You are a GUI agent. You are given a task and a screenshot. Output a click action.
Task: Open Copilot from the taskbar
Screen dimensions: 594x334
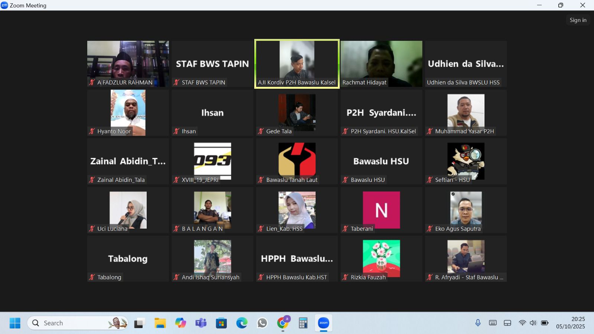click(x=180, y=323)
